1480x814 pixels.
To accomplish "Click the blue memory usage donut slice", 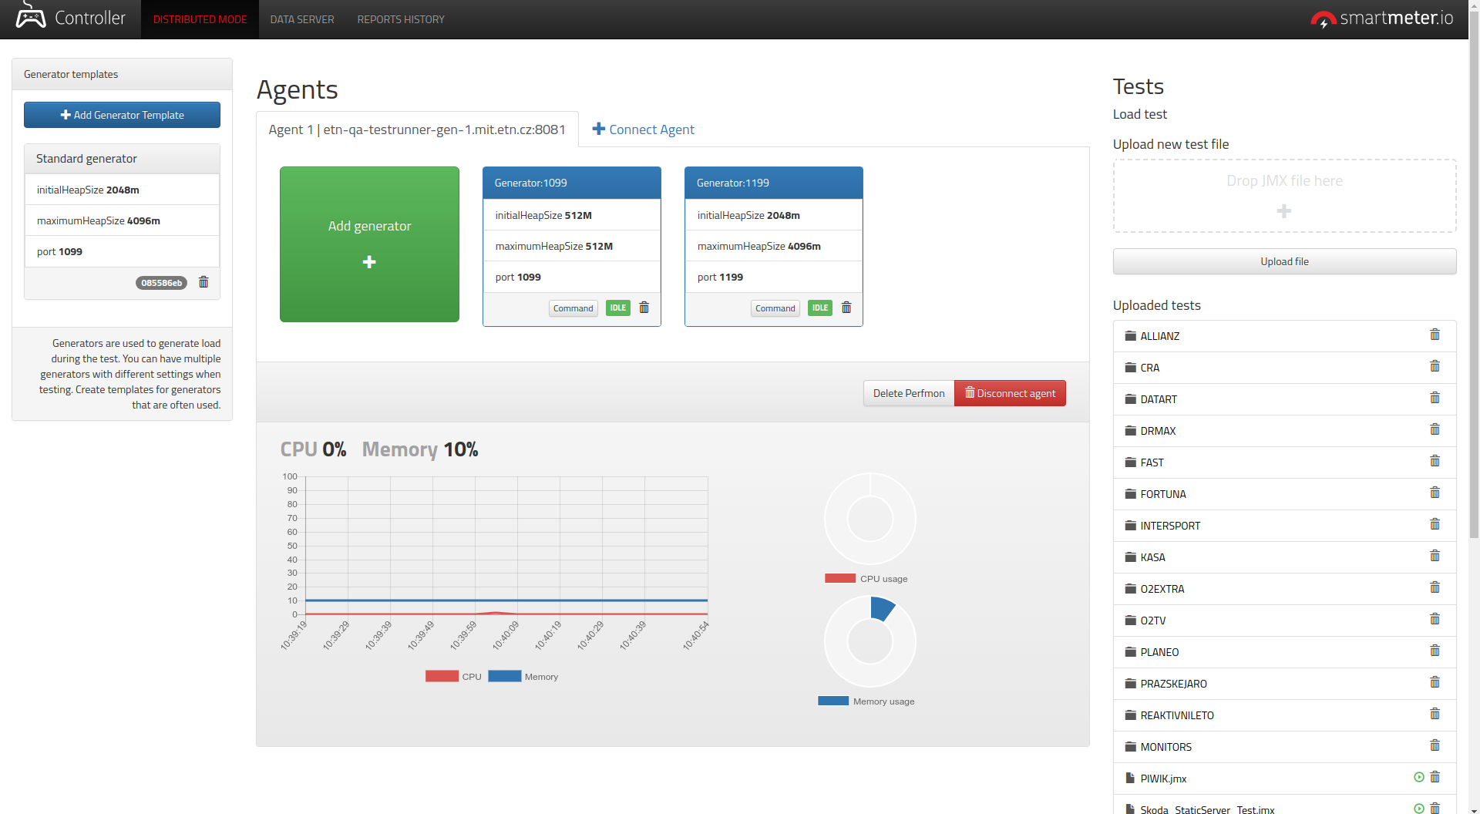I will [882, 607].
